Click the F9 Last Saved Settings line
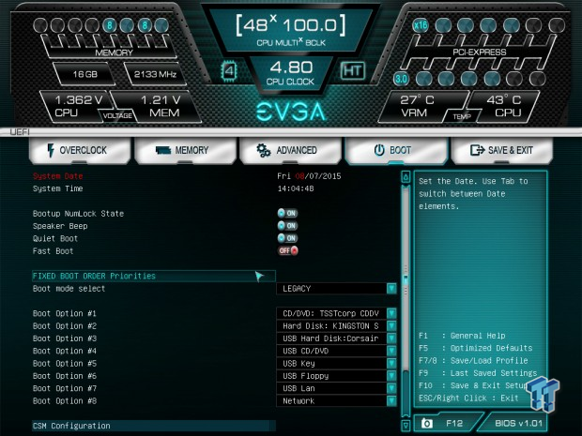This screenshot has height=436, width=582. 478,373
